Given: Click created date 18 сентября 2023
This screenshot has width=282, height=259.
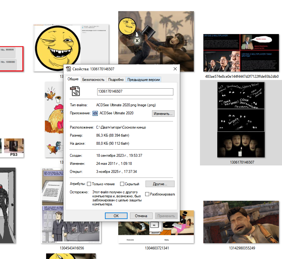Looking at the screenshot, I should (119, 156).
